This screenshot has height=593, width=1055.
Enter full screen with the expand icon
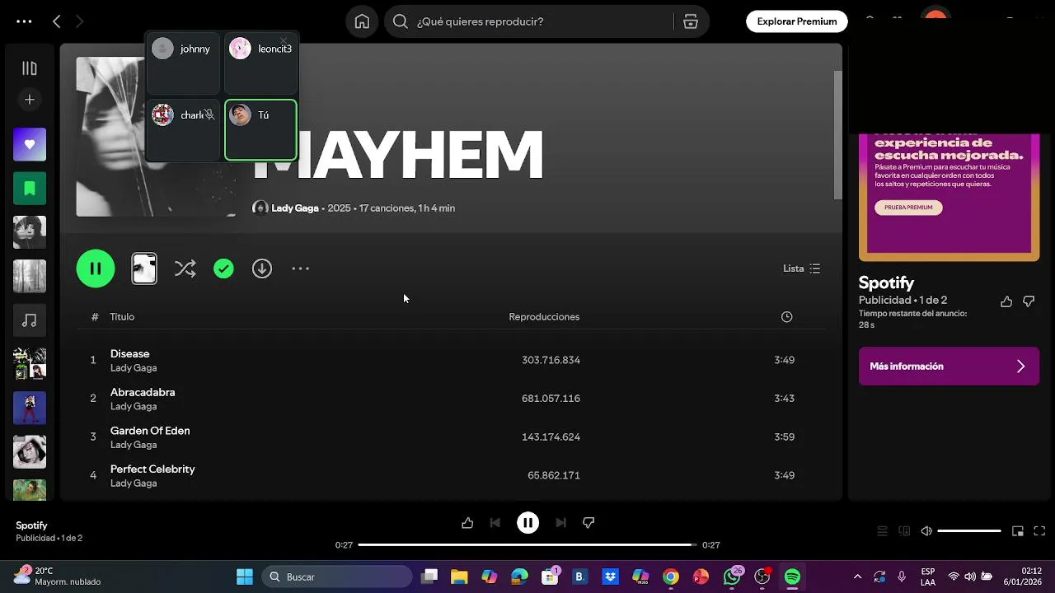tap(1039, 531)
